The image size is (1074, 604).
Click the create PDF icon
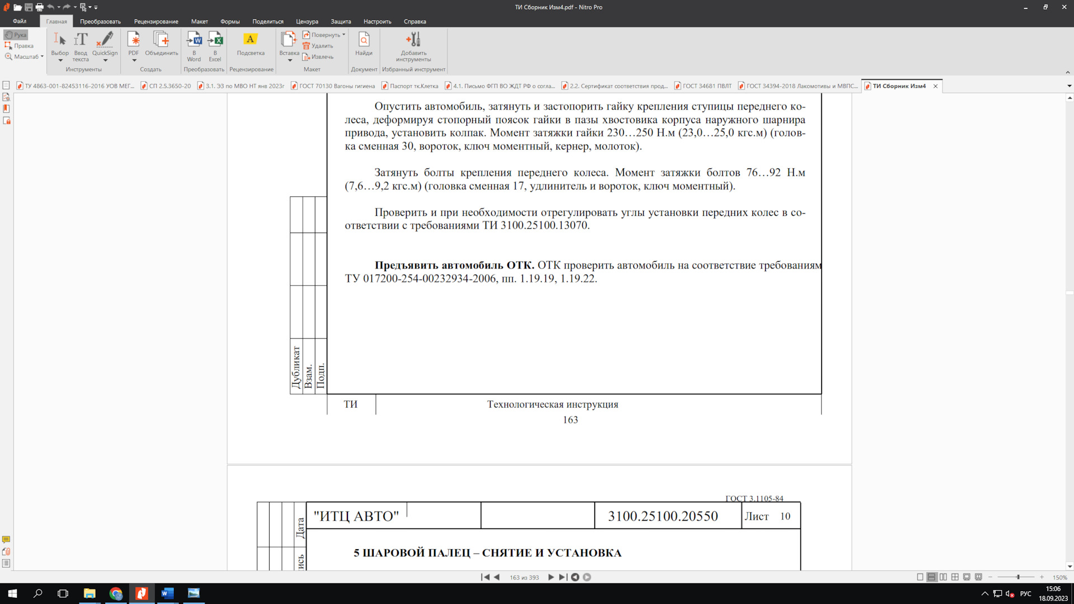pyautogui.click(x=134, y=39)
